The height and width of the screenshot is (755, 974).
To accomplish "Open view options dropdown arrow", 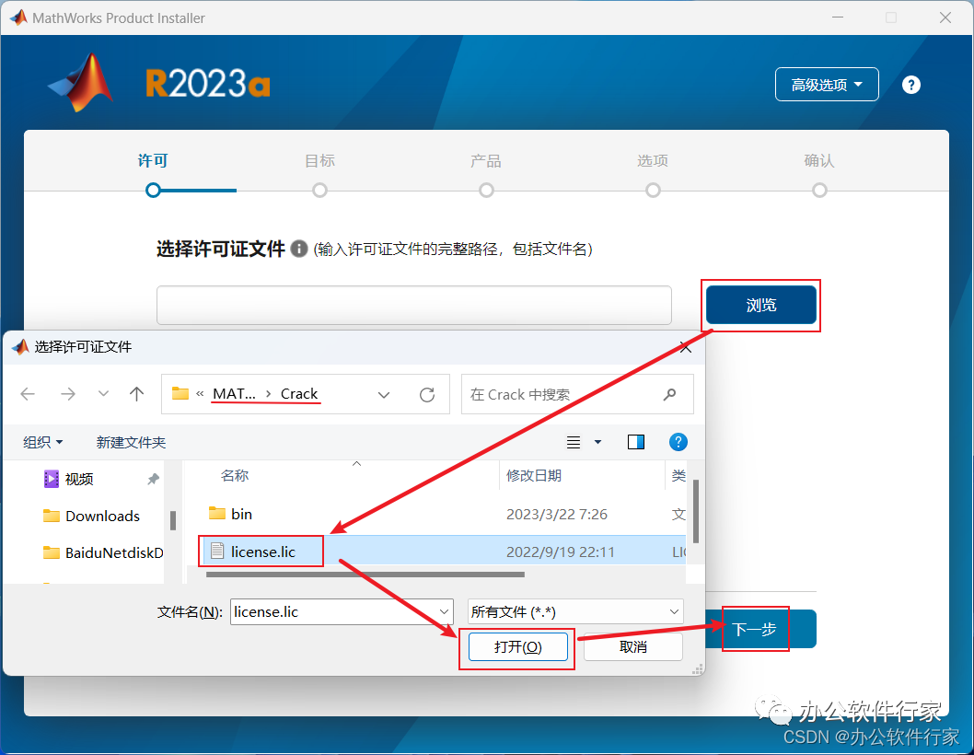I will coord(597,442).
